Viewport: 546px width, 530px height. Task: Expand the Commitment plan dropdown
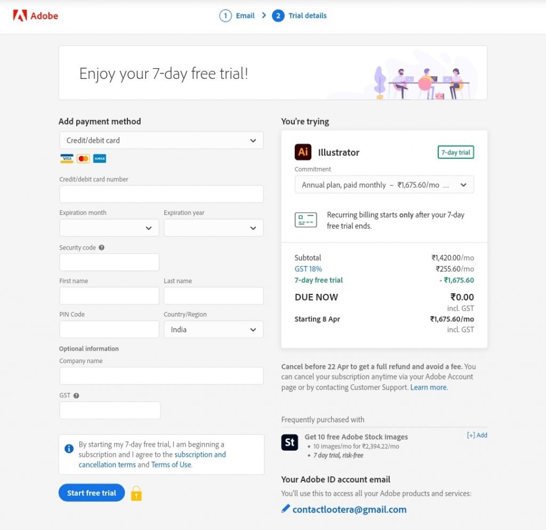click(384, 185)
